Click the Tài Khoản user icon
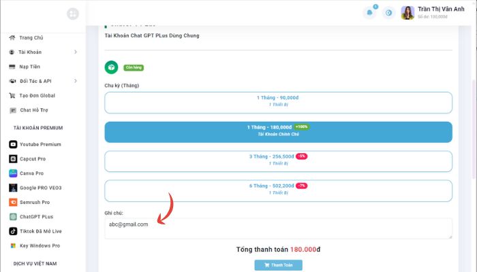 [12, 52]
